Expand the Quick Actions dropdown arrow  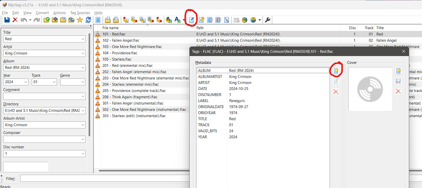click(x=184, y=20)
